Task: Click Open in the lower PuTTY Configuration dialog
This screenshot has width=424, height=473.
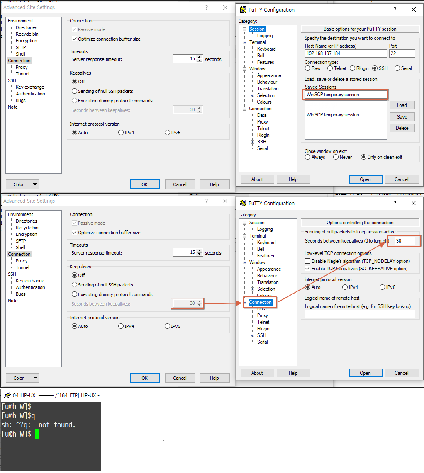Action: coord(365,373)
